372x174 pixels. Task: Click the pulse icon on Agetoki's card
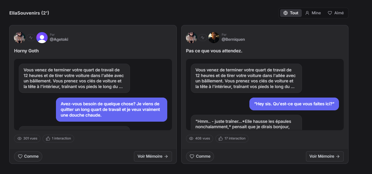coord(31,38)
